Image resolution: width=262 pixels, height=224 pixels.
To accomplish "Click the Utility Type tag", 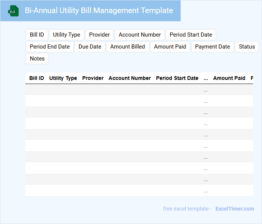I will click(x=66, y=35).
